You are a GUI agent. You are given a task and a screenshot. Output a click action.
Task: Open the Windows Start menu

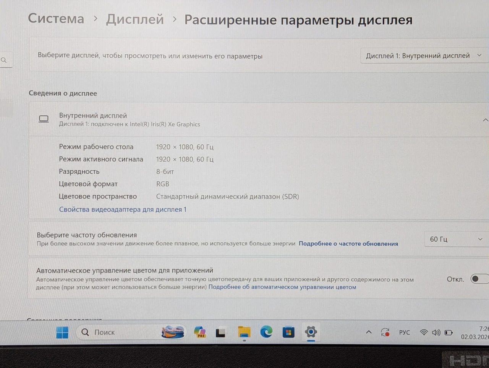[62, 332]
